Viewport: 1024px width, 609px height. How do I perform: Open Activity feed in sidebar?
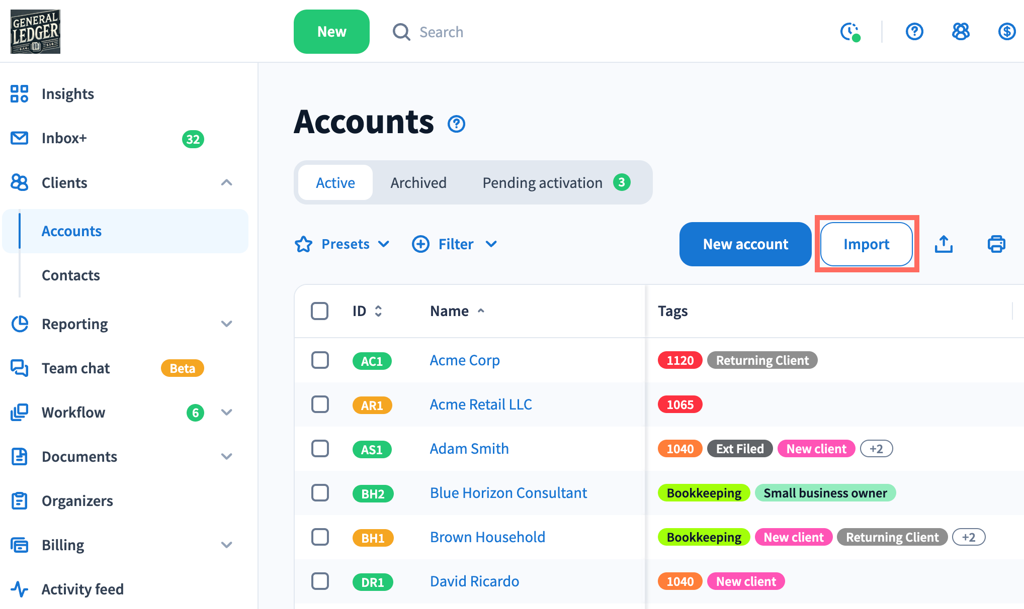[x=82, y=589]
